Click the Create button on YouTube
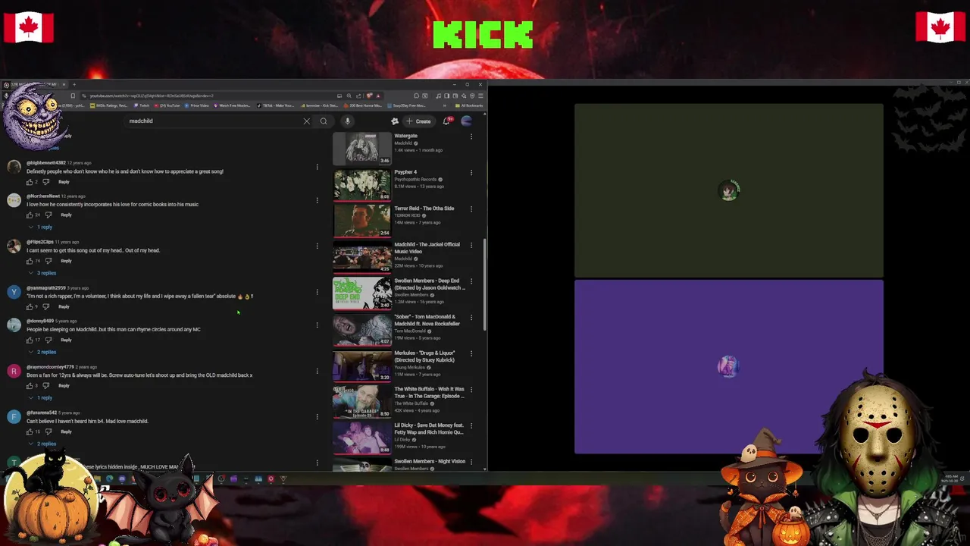 [x=419, y=121]
